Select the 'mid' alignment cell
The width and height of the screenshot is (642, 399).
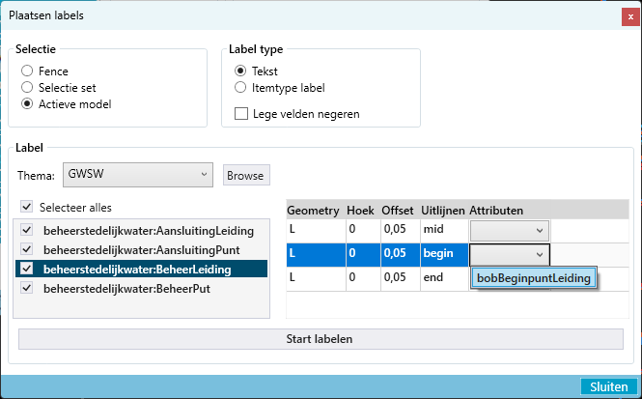click(444, 231)
